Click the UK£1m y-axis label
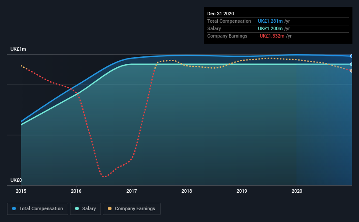The width and height of the screenshot is (359, 222). [18, 49]
